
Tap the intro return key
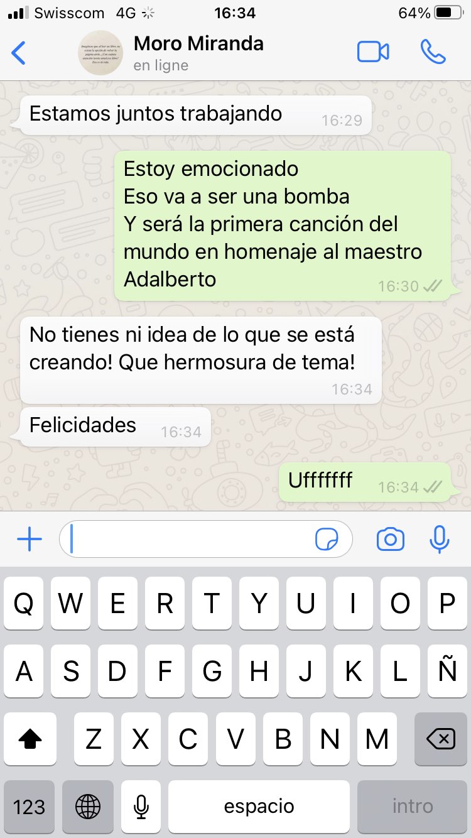[x=412, y=807]
